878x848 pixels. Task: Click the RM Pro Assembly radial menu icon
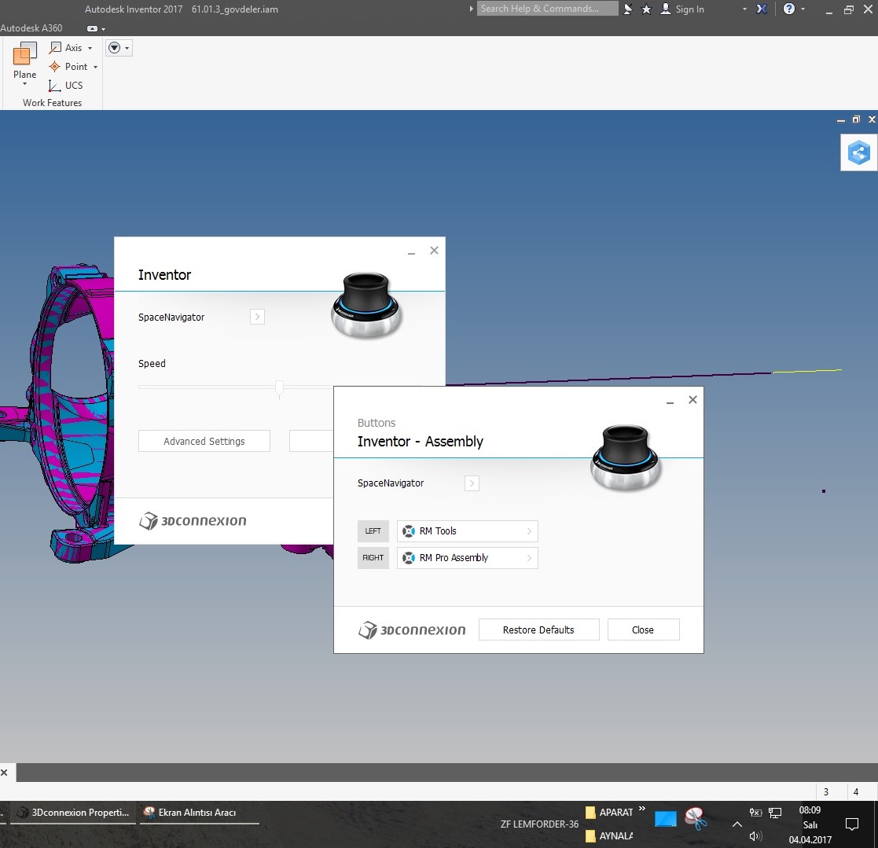click(x=409, y=558)
